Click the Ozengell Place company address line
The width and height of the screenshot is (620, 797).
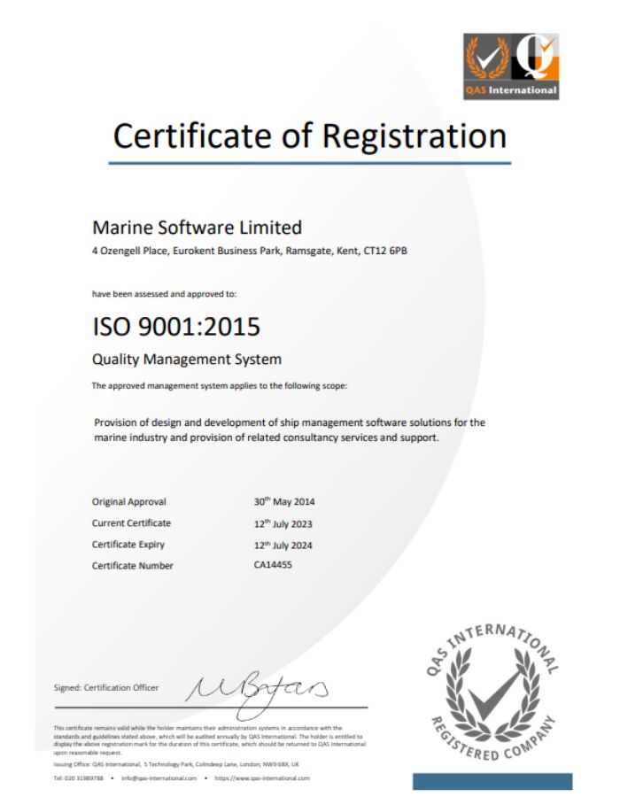coord(249,251)
